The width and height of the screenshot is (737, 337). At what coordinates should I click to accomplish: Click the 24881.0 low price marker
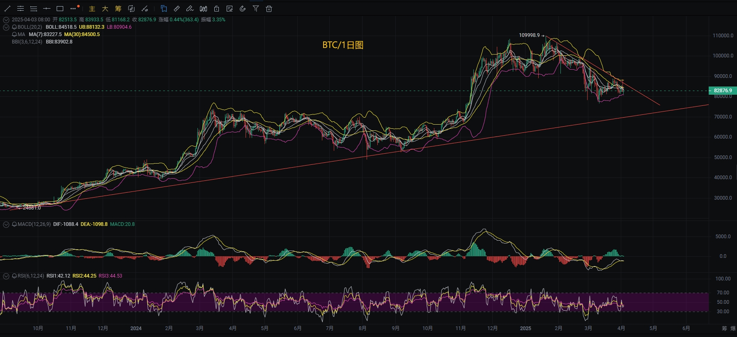click(32, 208)
